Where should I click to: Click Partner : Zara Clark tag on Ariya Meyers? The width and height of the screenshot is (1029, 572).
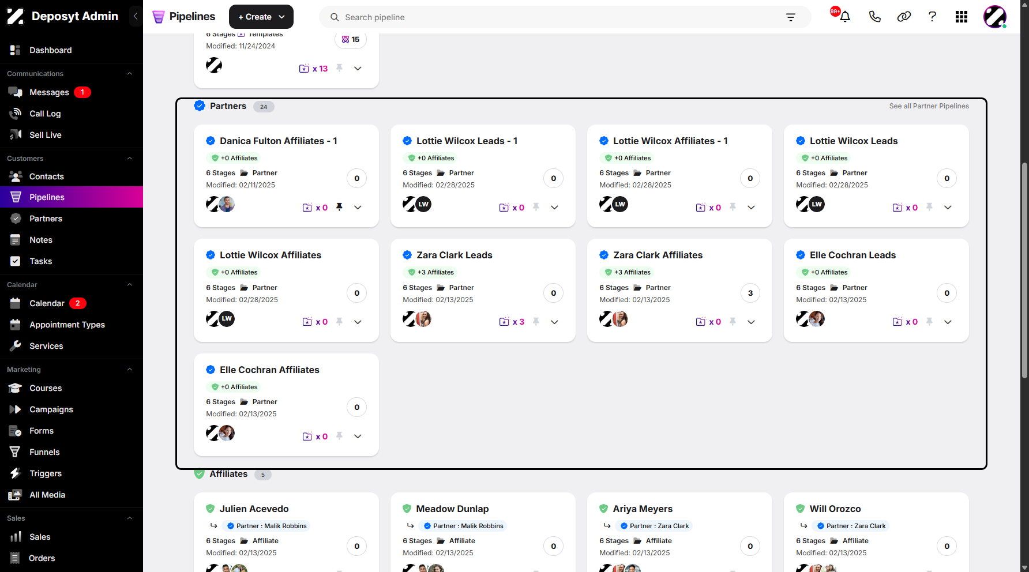coord(654,526)
